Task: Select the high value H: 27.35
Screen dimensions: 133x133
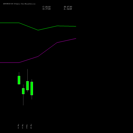Action: click(68, 7)
